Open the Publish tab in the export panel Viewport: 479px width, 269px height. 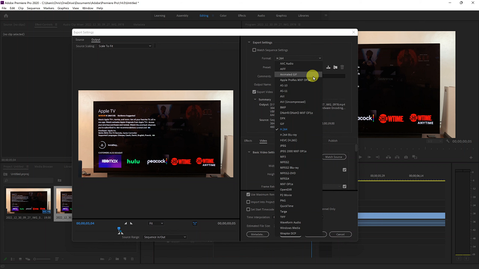tap(333, 141)
